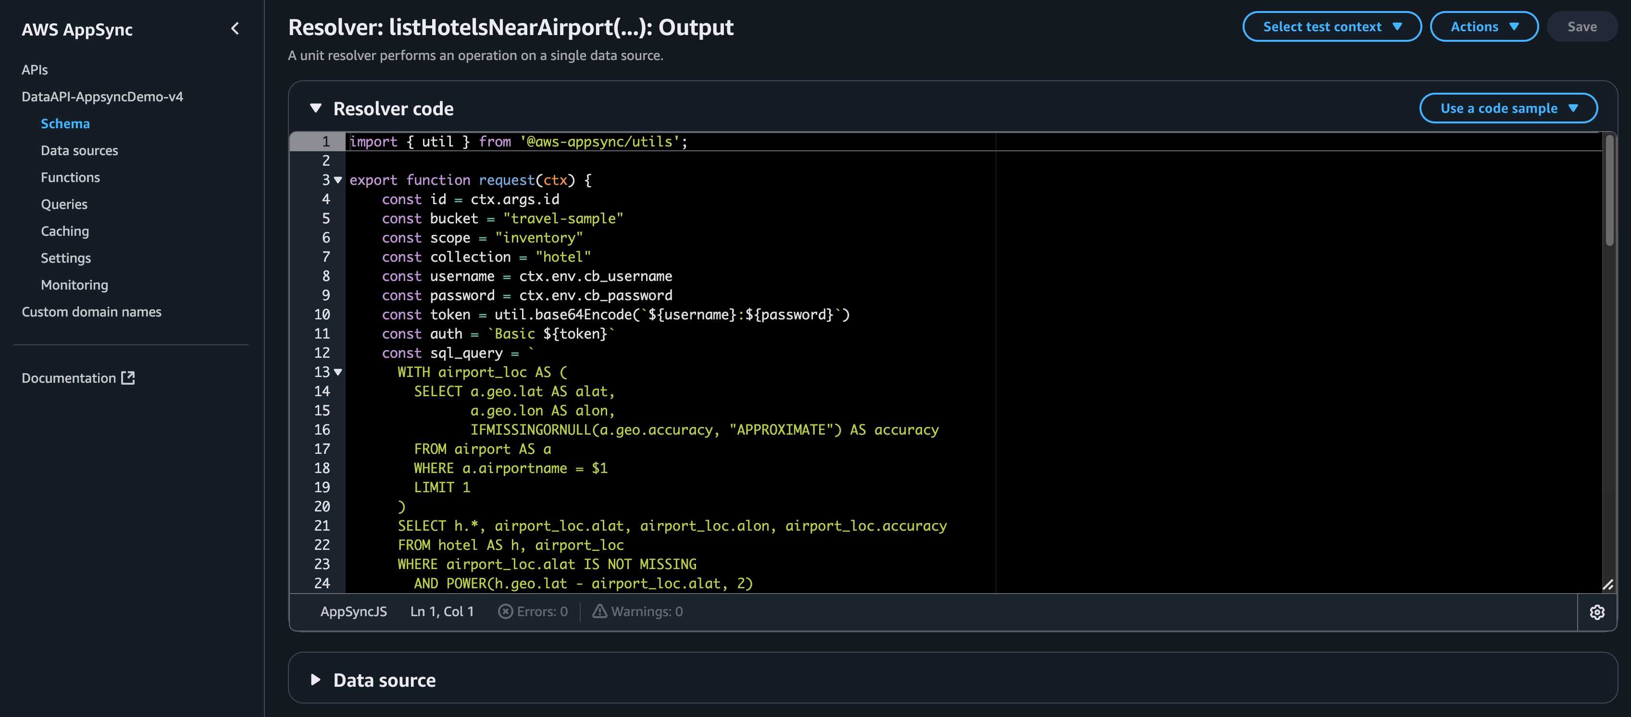1631x717 pixels.
Task: Open editor settings gear icon
Action: (x=1597, y=612)
